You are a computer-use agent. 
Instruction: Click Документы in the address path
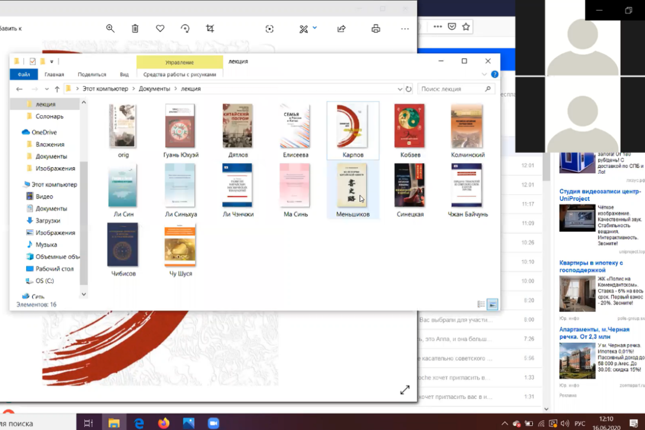[x=154, y=89]
